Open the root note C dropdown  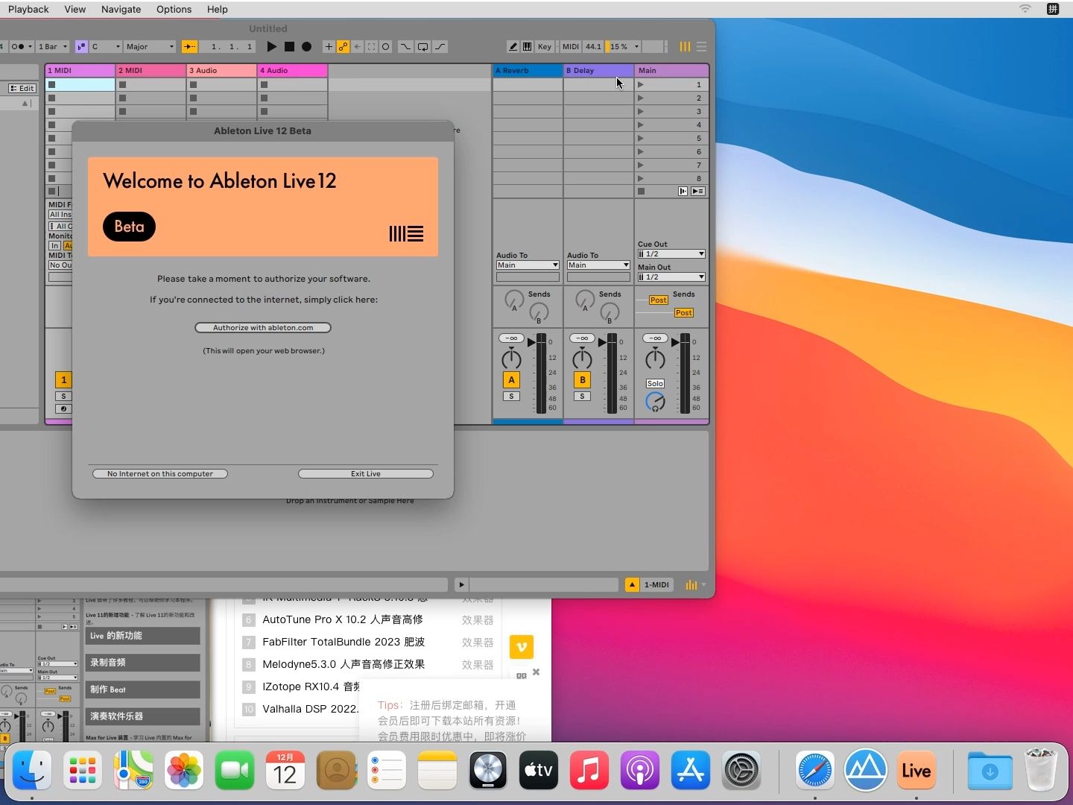106,46
